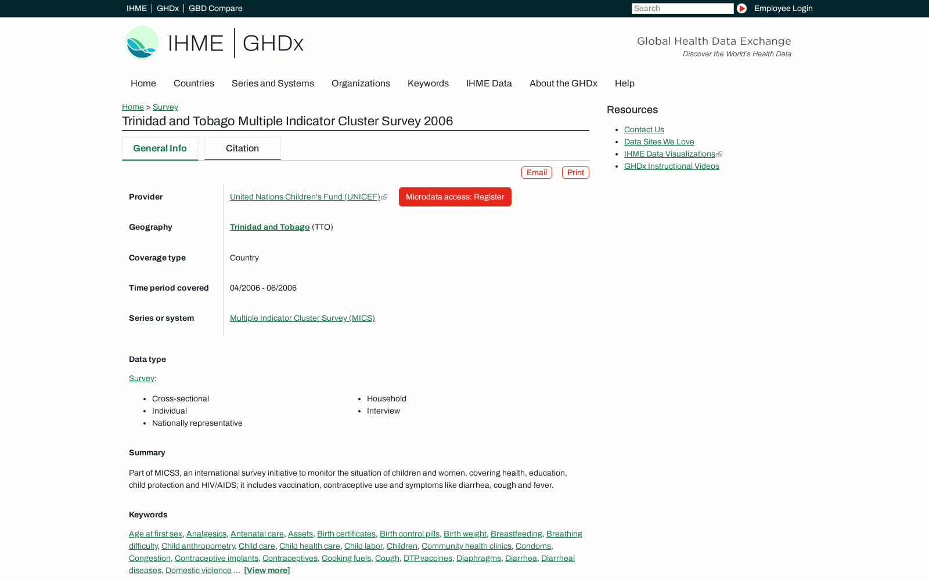Click the Antenatal care keyword
929x580 pixels.
257,534
